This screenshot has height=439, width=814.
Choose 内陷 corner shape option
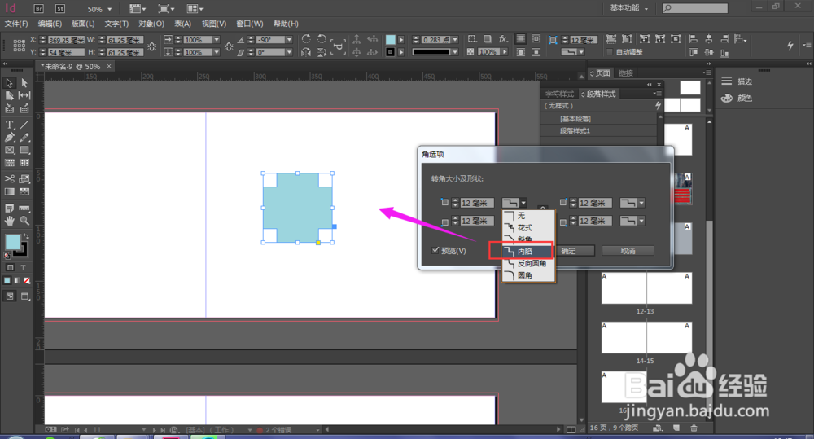[x=528, y=252]
